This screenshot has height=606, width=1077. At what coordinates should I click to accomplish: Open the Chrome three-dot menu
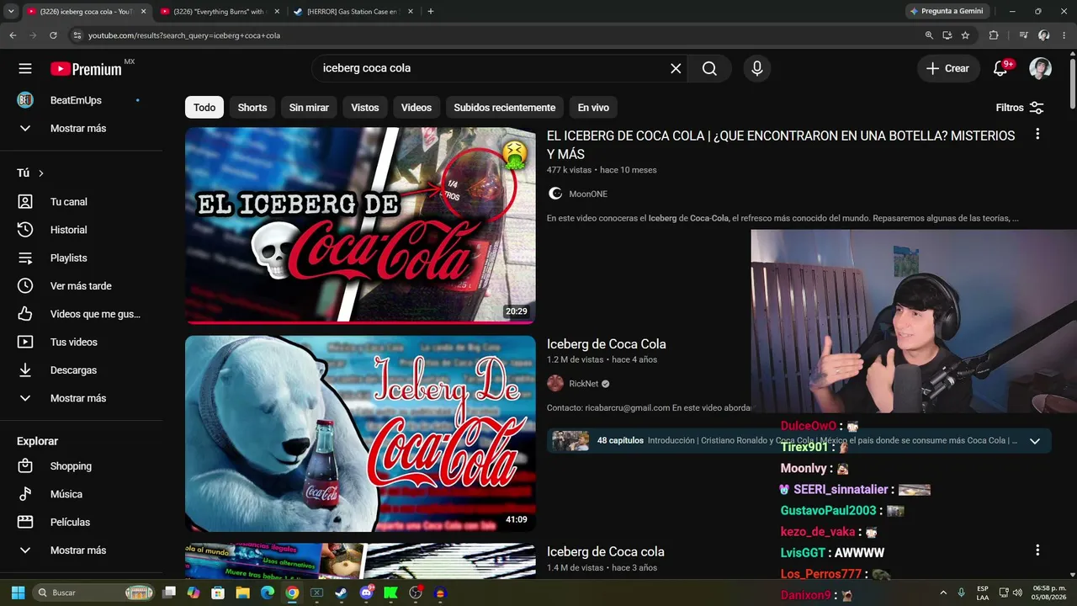point(1064,35)
